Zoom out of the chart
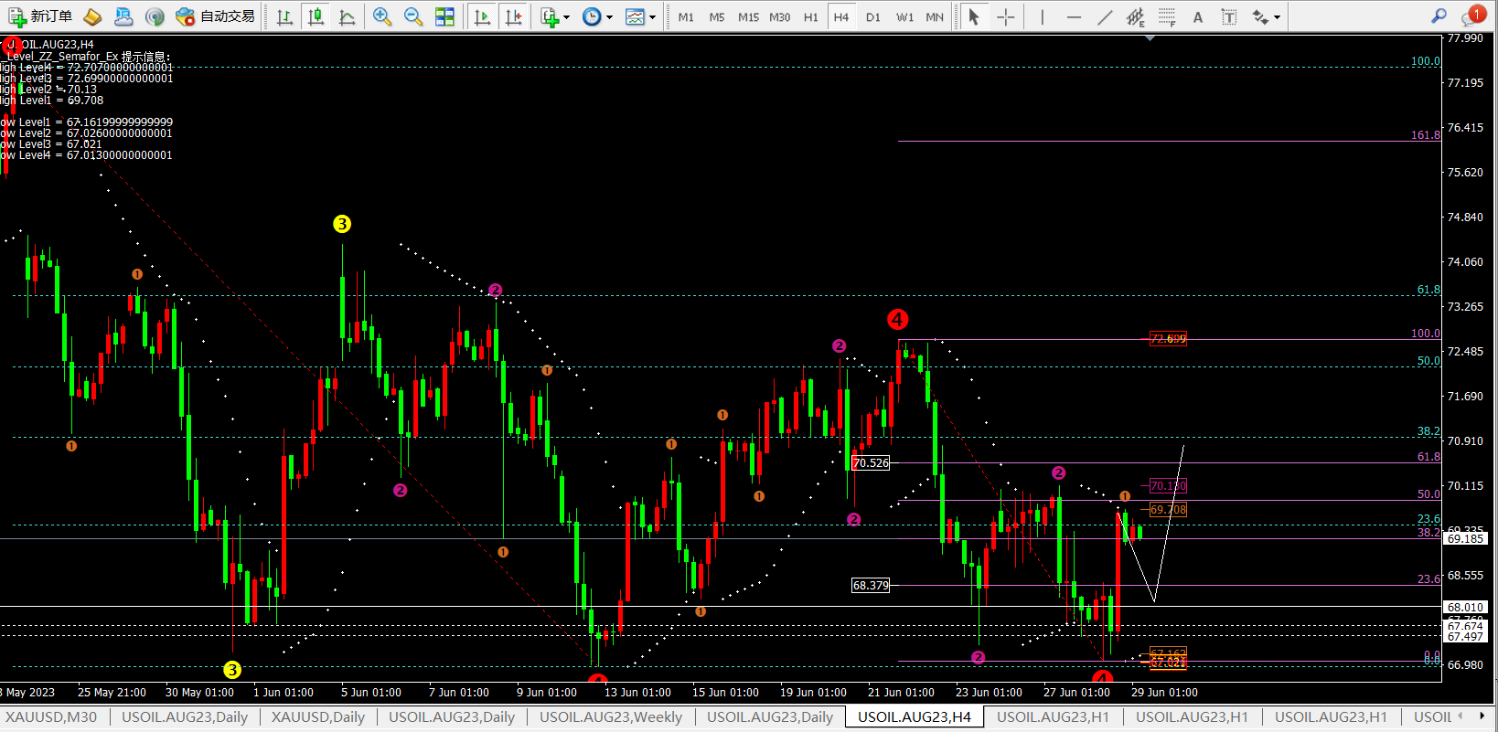This screenshot has width=1498, height=732. click(413, 16)
